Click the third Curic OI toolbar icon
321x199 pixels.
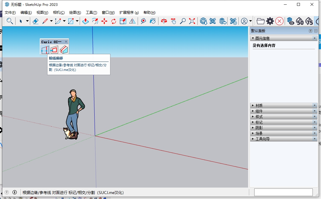click(x=64, y=50)
